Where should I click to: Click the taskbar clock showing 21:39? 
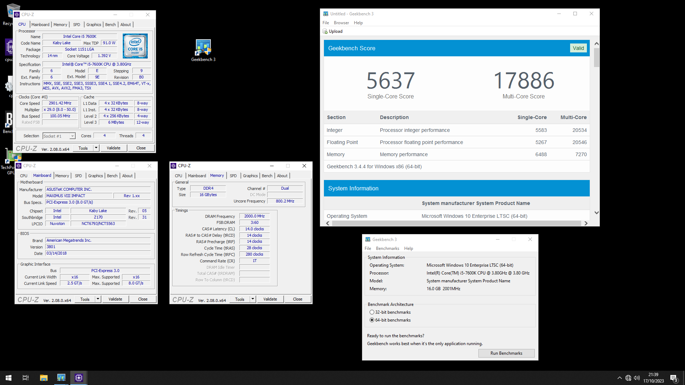(654, 378)
